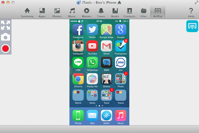199x133 pixels.
Task: Open the Drama app icon
Action: click(x=106, y=79)
